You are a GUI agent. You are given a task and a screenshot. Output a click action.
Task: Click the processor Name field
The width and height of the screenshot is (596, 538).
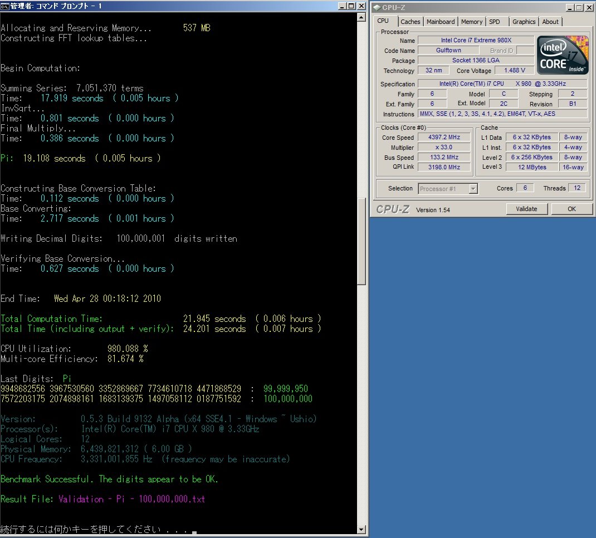click(x=475, y=40)
